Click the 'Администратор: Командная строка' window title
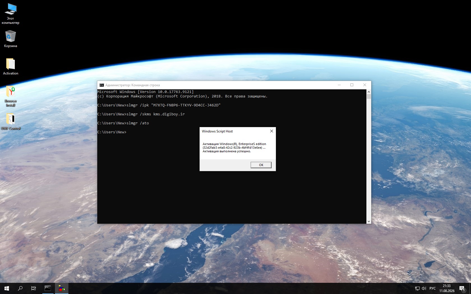This screenshot has width=471, height=294. [x=133, y=85]
